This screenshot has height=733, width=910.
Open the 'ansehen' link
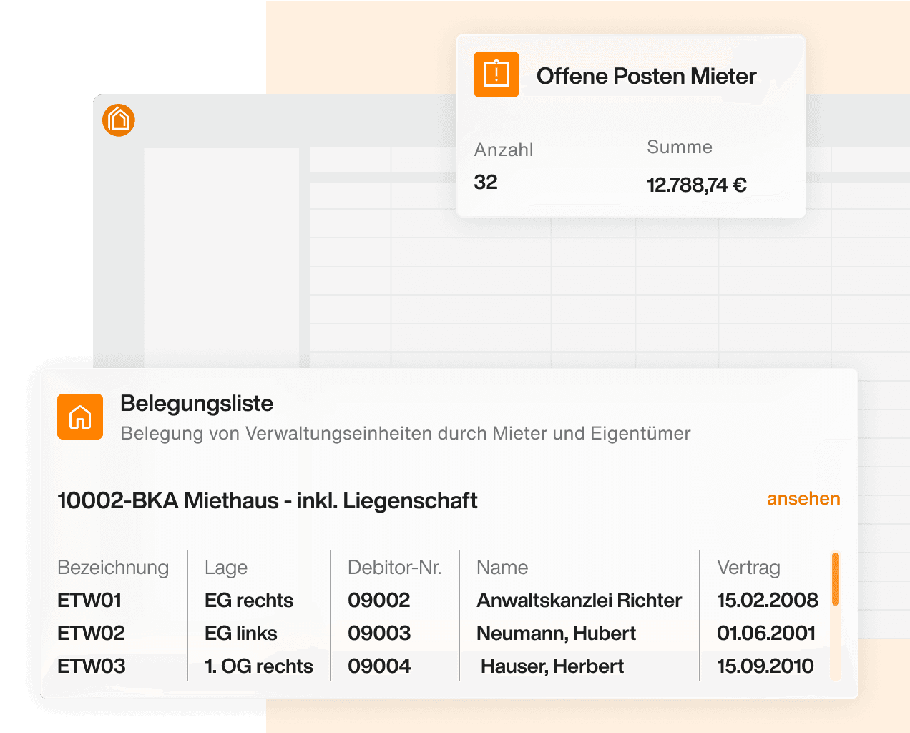click(x=803, y=499)
